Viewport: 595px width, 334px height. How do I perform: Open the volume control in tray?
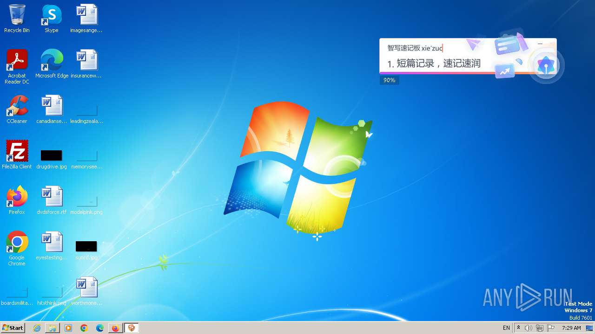pyautogui.click(x=529, y=328)
